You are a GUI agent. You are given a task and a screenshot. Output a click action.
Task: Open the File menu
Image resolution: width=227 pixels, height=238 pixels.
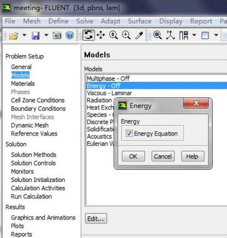pos(10,21)
